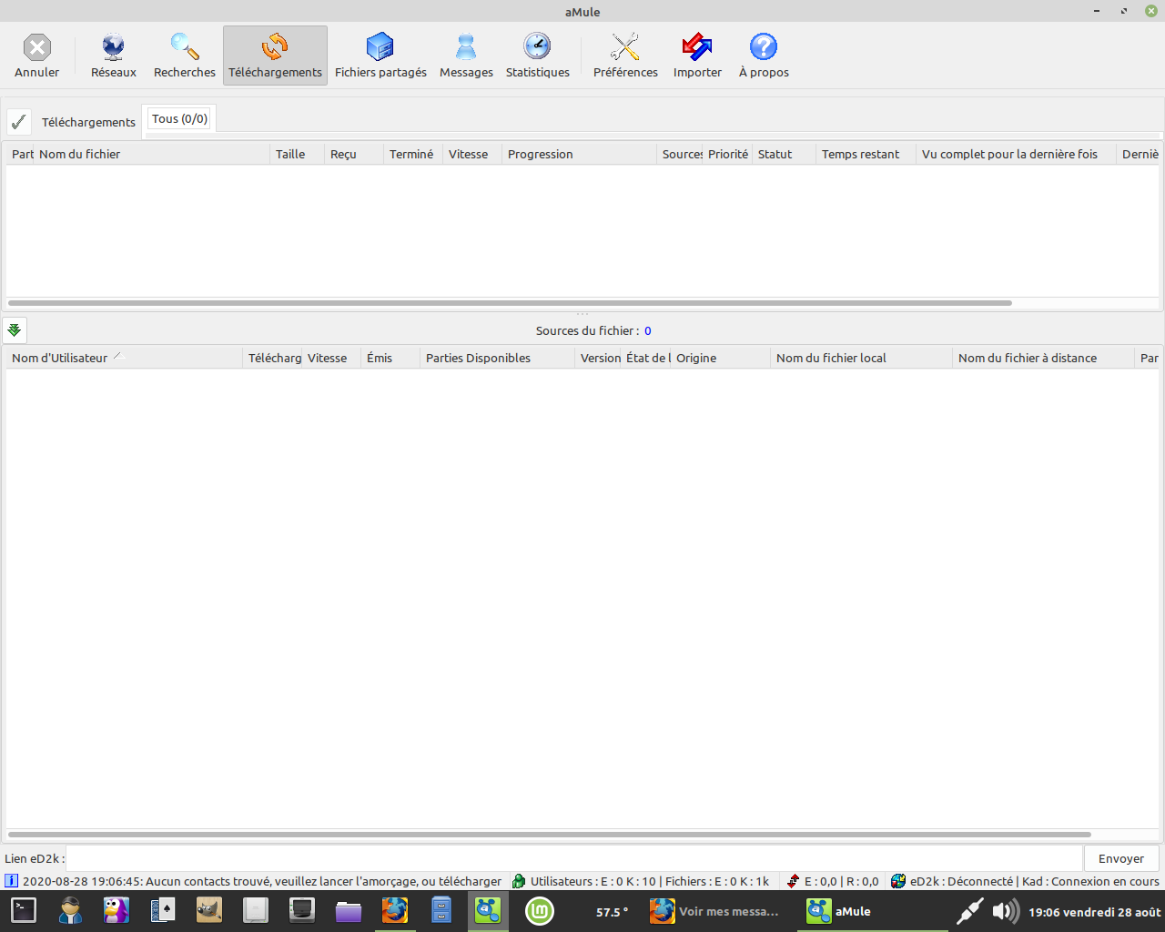Image resolution: width=1165 pixels, height=932 pixels.
Task: Click the Terminé column header
Action: coord(412,154)
